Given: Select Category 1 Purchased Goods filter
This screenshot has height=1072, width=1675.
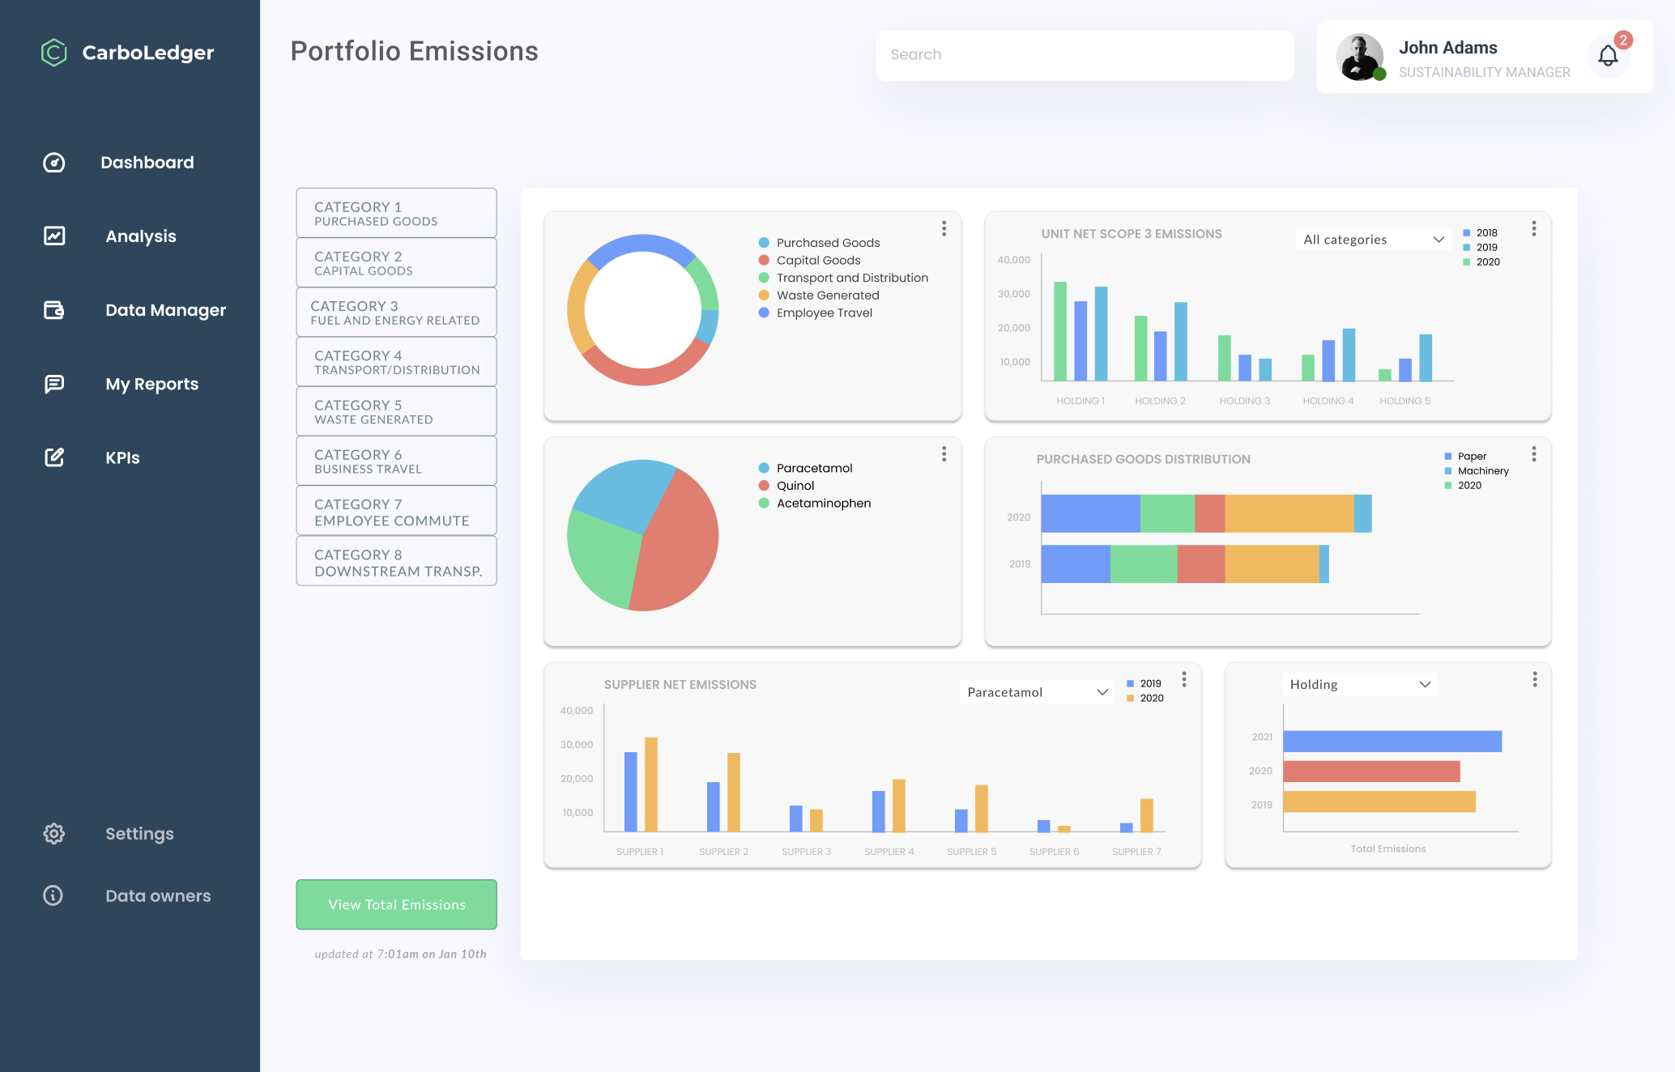Looking at the screenshot, I should 395,214.
